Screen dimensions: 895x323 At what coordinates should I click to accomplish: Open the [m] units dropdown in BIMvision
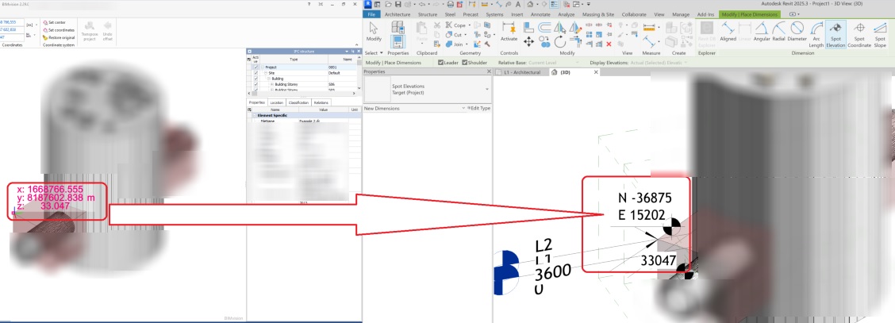tap(36, 25)
